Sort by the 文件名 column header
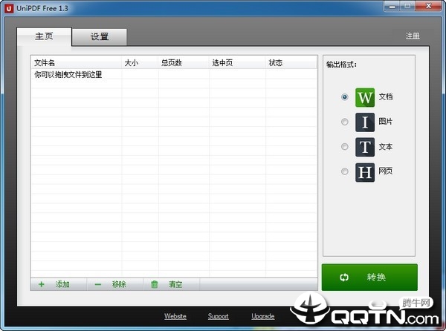The width and height of the screenshot is (446, 331). pos(77,63)
